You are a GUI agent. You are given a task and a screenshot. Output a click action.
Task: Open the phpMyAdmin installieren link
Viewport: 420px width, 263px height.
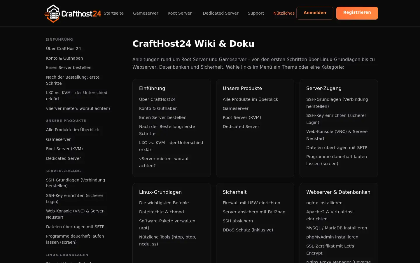point(332,237)
